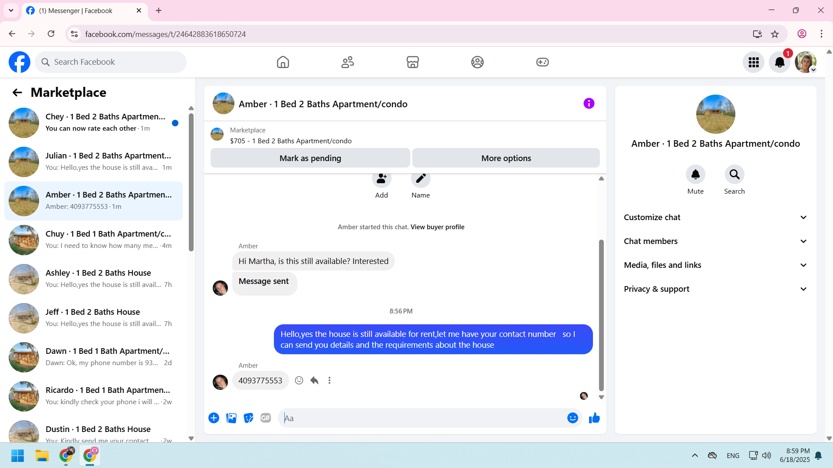Open the Gaming controller icon
The width and height of the screenshot is (833, 468).
tap(543, 62)
